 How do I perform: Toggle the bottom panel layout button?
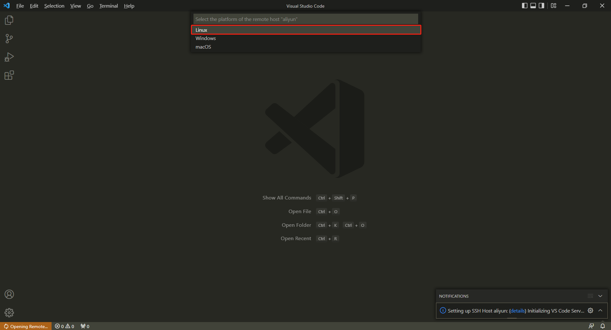point(533,6)
